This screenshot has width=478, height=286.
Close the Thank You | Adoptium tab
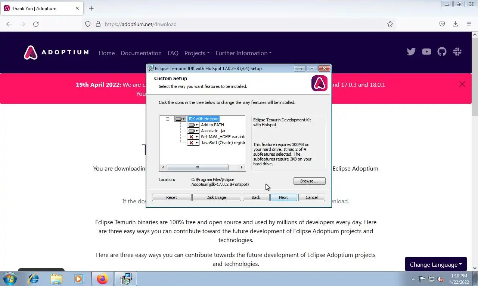[x=77, y=8]
